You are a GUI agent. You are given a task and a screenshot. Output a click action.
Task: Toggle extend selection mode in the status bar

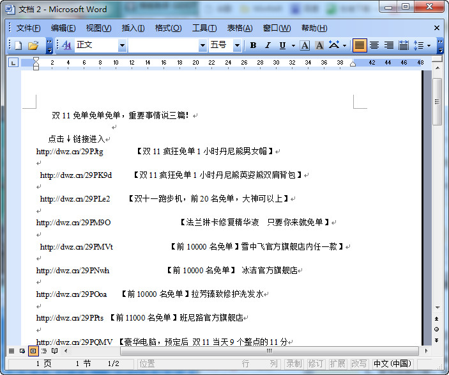[337, 363]
